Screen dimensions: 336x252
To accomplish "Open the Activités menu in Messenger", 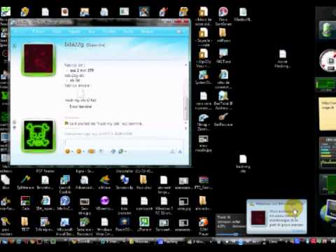I will [109, 31].
